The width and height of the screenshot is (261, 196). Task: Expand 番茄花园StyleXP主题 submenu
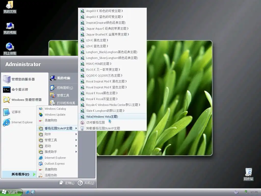(x=57, y=128)
